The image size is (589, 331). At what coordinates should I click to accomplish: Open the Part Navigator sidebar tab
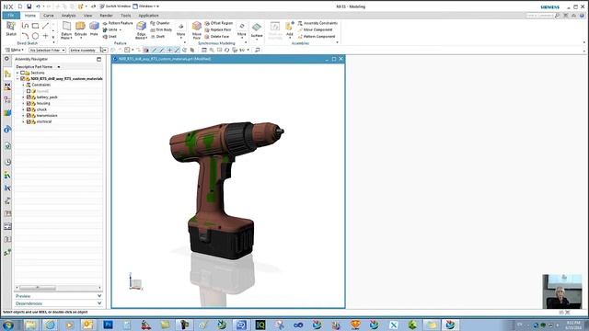[x=7, y=100]
